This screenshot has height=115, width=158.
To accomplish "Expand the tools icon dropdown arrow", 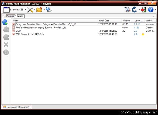I will click(x=35, y=10).
